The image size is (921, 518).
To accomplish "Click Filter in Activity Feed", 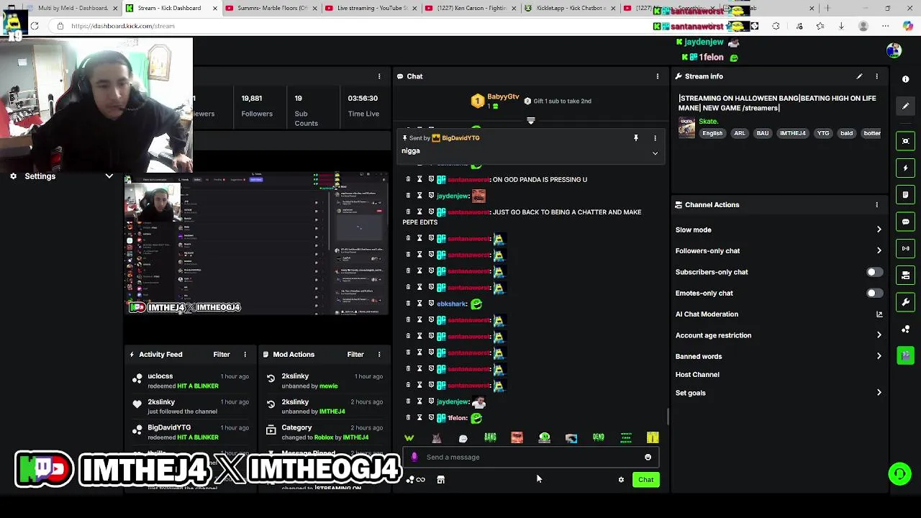I will [221, 355].
